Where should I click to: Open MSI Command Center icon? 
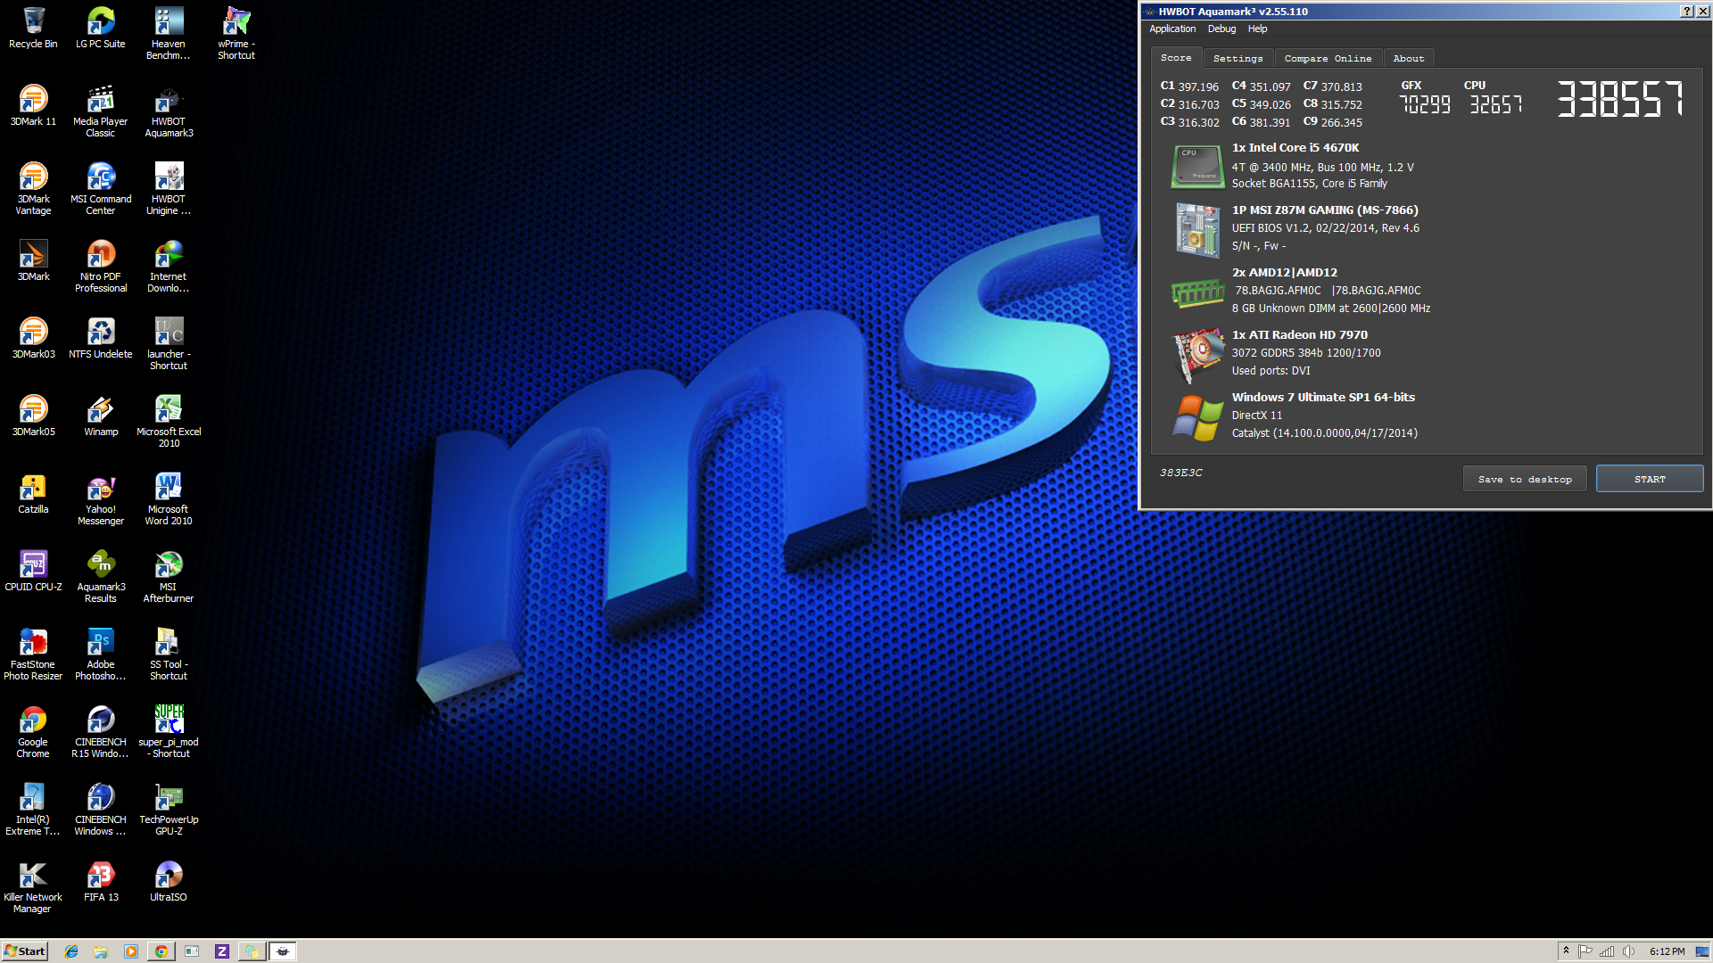coord(101,189)
